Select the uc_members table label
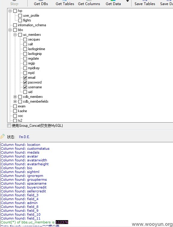 (x=32, y=35)
